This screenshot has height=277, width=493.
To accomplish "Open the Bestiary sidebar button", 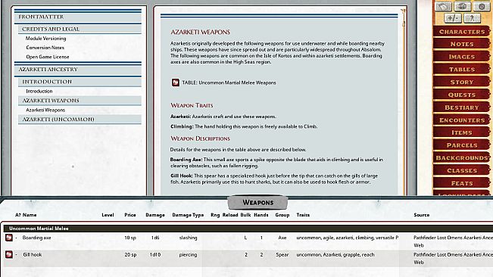I will coord(461,107).
